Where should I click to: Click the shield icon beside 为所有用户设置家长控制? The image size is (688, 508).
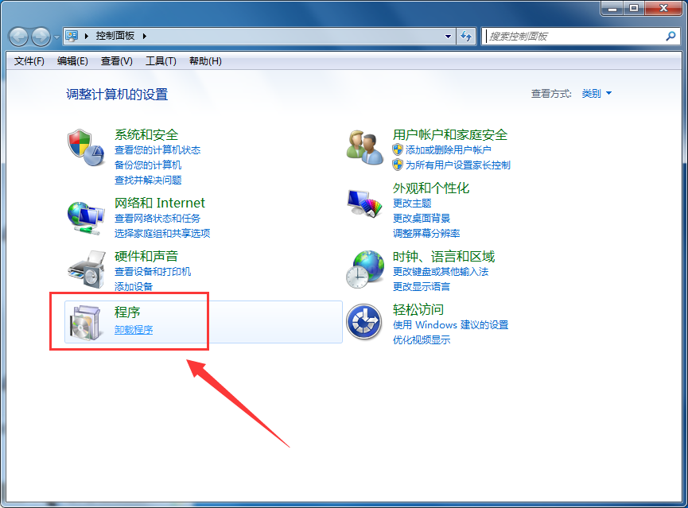398,165
